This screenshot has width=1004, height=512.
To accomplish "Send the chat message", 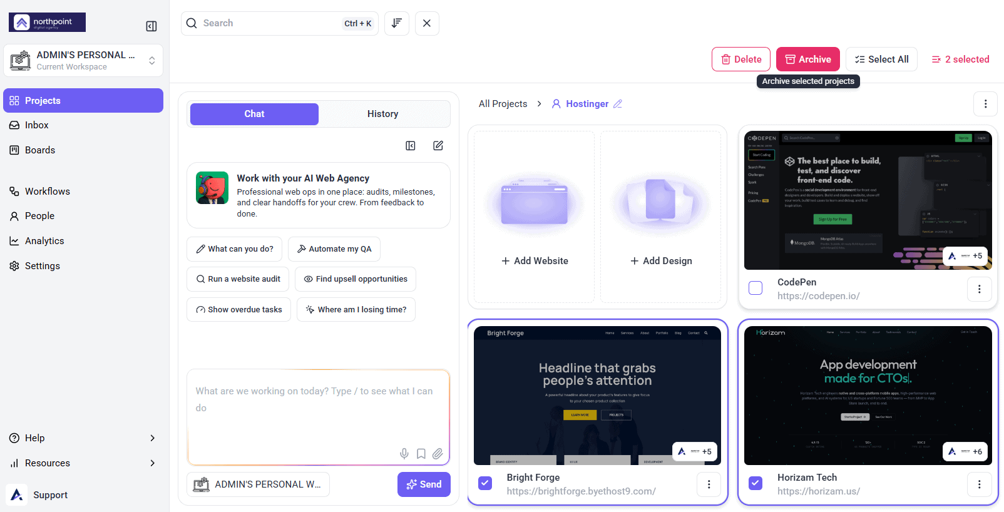I will tap(424, 484).
